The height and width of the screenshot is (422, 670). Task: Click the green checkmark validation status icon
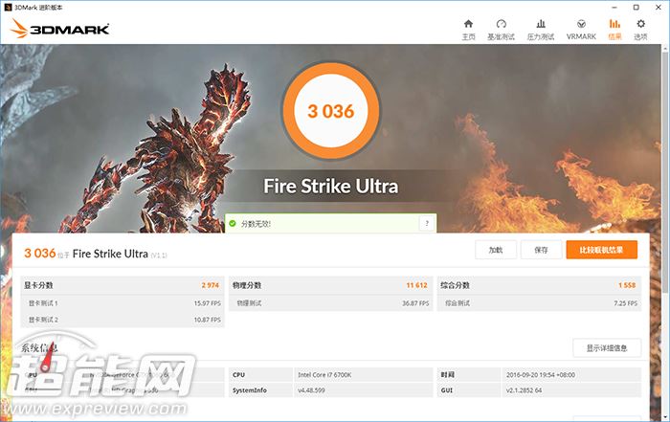(x=233, y=223)
